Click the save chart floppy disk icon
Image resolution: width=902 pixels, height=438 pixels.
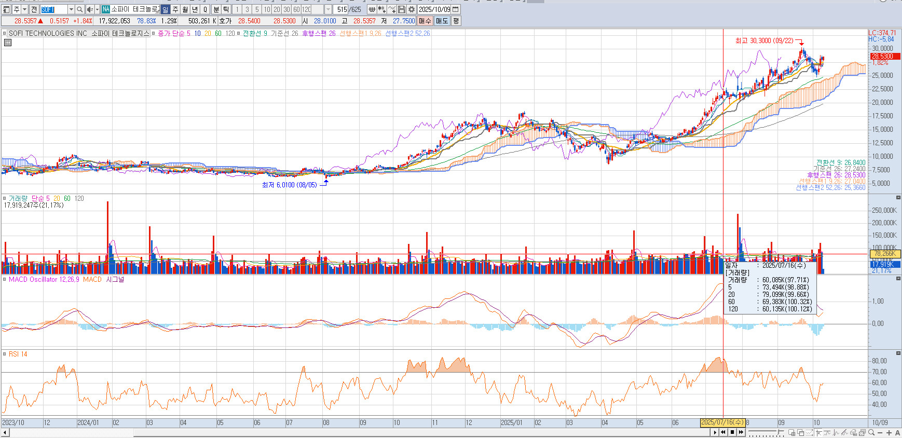coord(402,9)
